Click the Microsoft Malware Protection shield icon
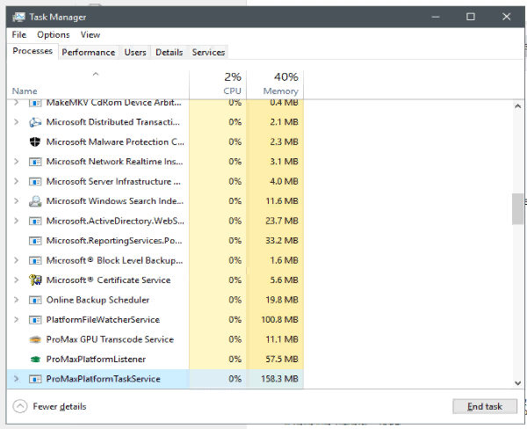Image resolution: width=527 pixels, height=429 pixels. tap(35, 142)
